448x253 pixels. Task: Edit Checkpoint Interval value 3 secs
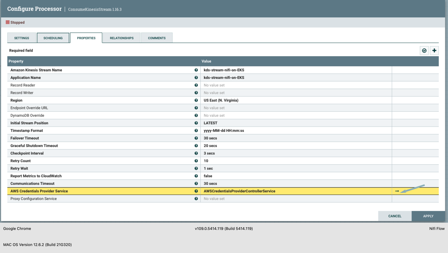click(x=296, y=153)
